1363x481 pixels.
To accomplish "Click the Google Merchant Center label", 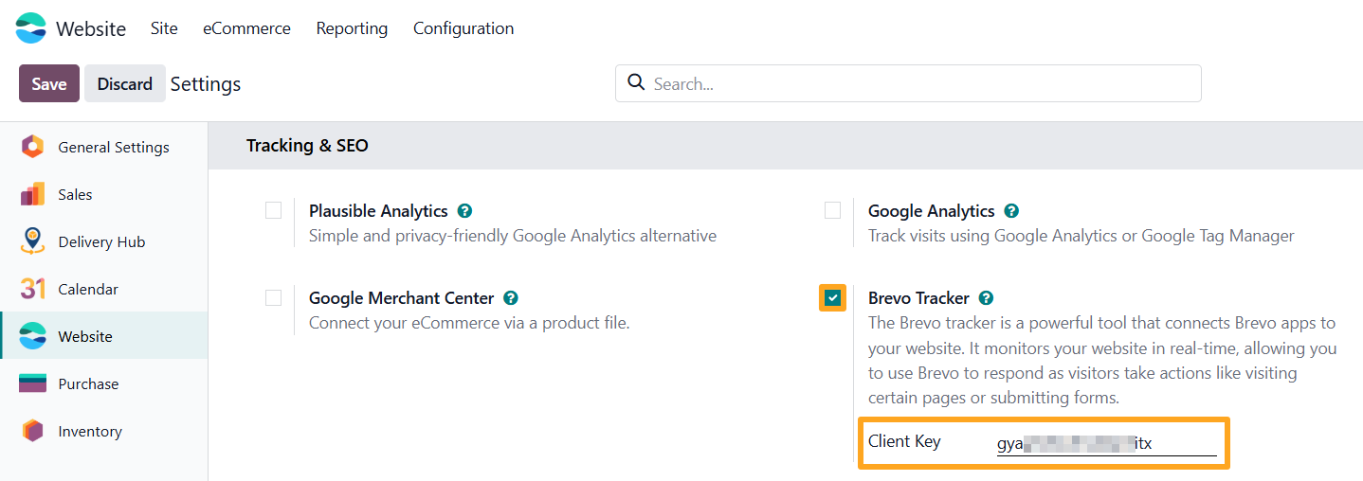I will (402, 298).
